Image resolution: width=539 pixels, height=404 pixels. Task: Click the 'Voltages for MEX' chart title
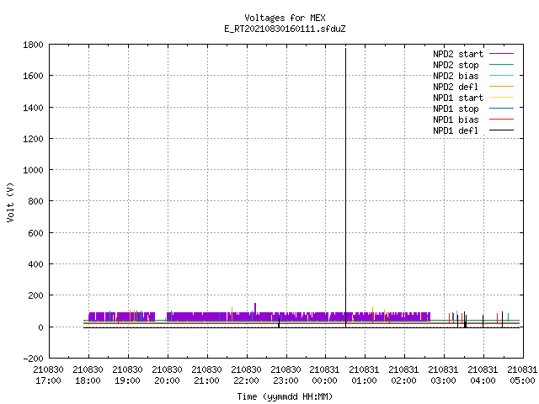point(285,18)
